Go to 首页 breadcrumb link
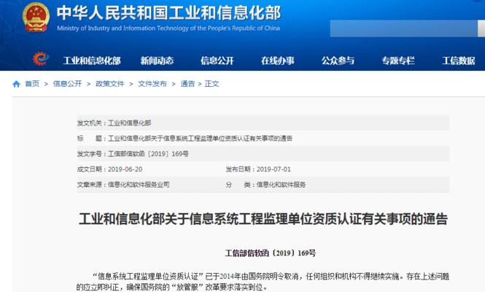 tap(32, 84)
